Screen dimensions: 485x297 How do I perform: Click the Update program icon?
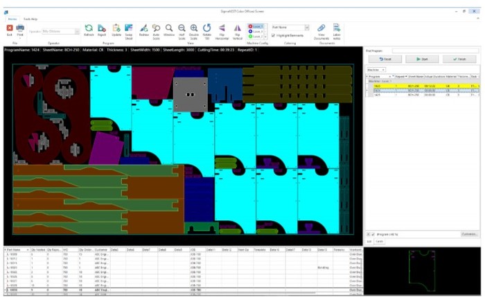(116, 28)
